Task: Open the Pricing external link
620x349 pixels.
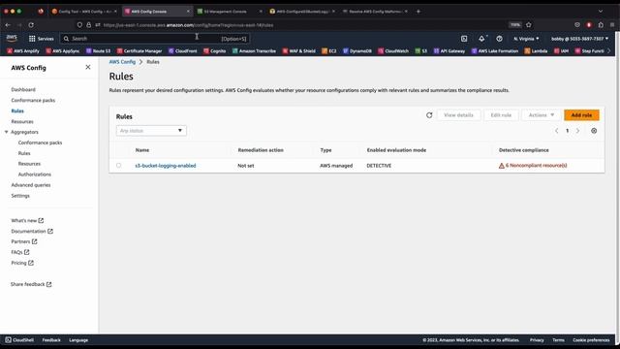Action: [x=22, y=263]
